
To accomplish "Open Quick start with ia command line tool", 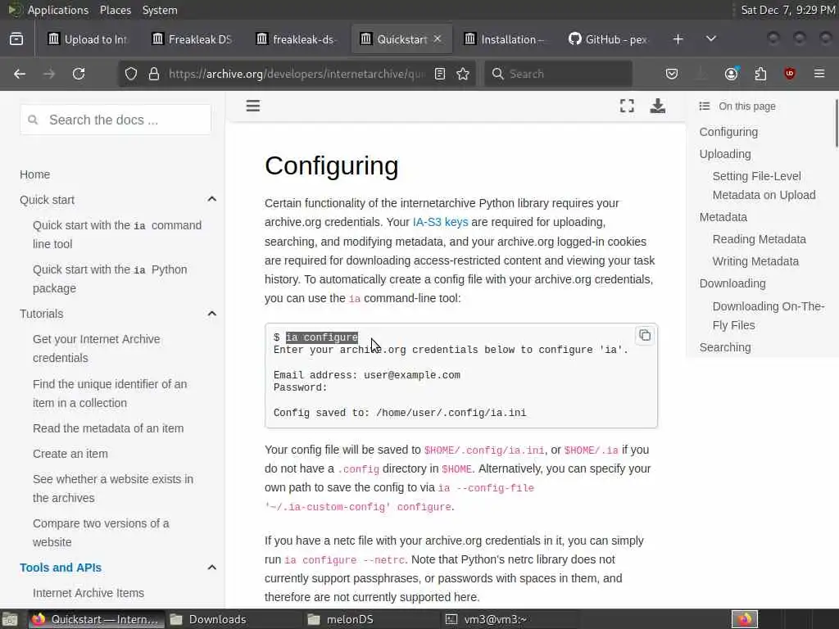I will point(117,234).
